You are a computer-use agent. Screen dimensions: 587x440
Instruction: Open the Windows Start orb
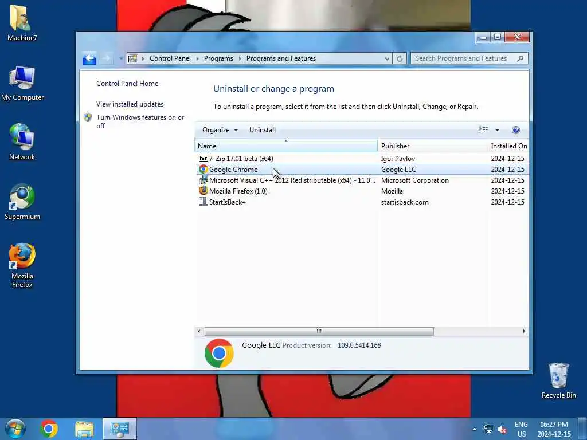pyautogui.click(x=15, y=429)
